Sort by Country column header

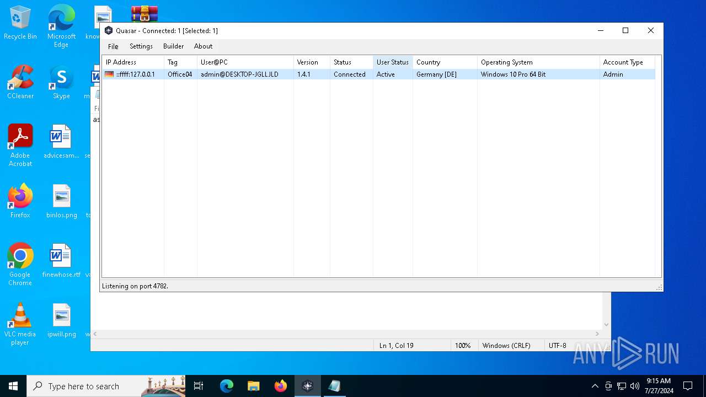445,62
